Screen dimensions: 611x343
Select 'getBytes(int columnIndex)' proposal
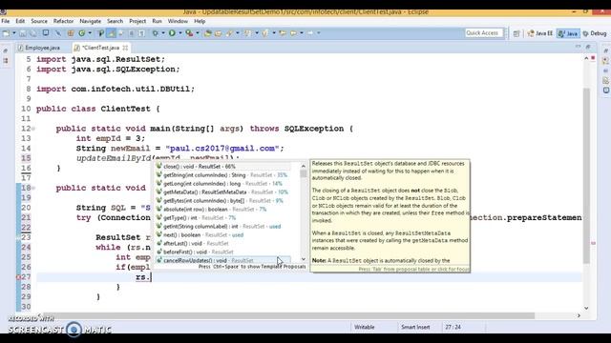[222, 201]
